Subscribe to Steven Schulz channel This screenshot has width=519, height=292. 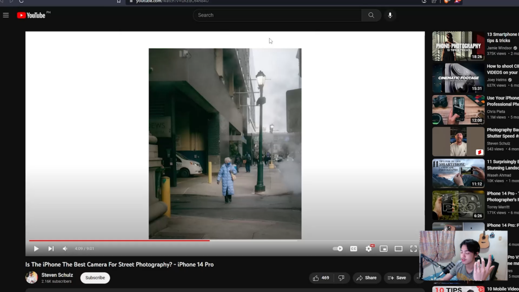[95, 278]
